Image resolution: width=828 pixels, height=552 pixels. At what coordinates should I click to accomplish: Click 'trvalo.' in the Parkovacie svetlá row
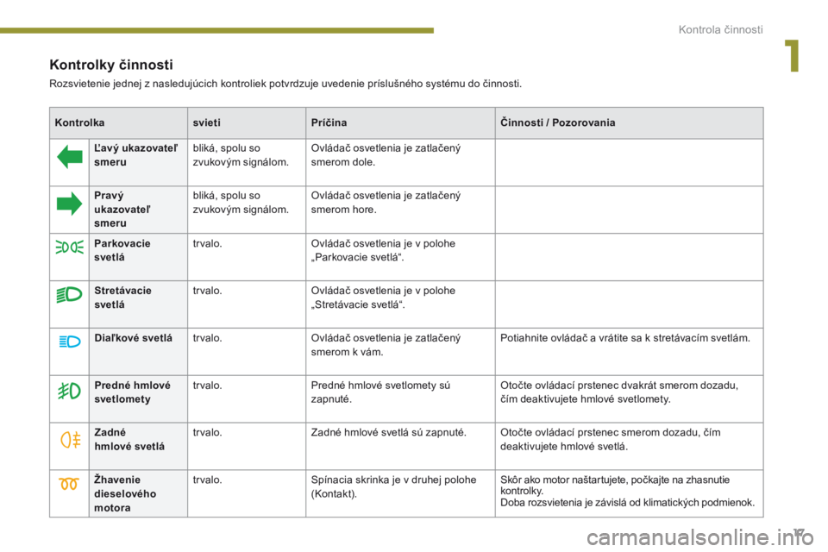pyautogui.click(x=208, y=243)
